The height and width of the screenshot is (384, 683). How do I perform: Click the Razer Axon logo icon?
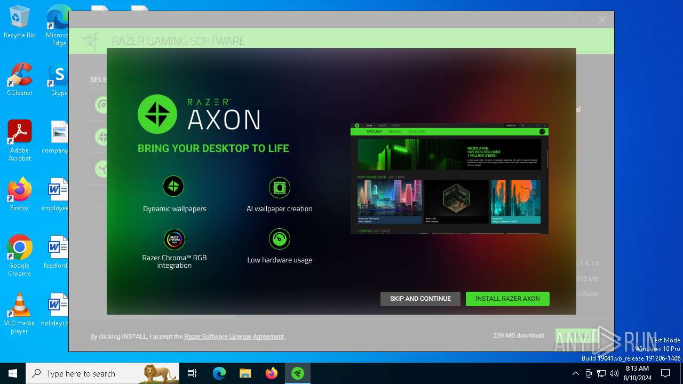point(157,114)
